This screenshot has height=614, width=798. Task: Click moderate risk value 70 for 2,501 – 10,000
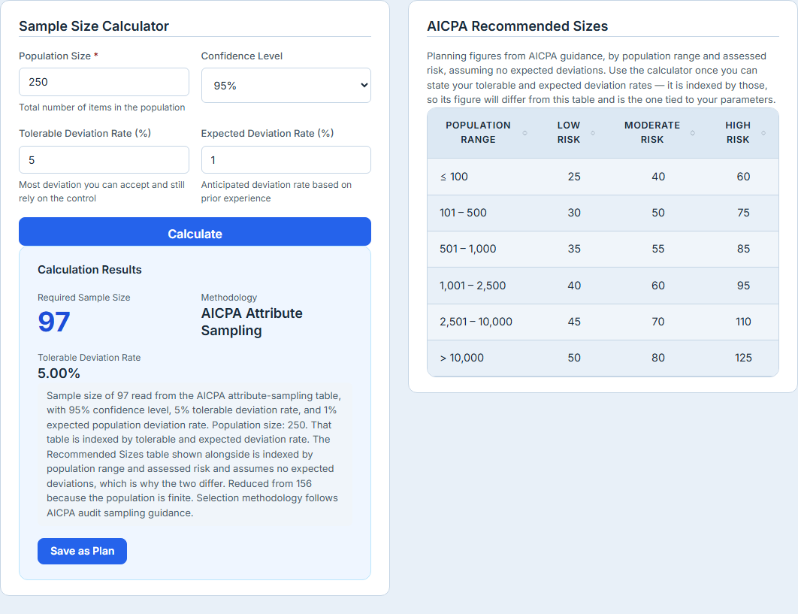pyautogui.click(x=658, y=322)
